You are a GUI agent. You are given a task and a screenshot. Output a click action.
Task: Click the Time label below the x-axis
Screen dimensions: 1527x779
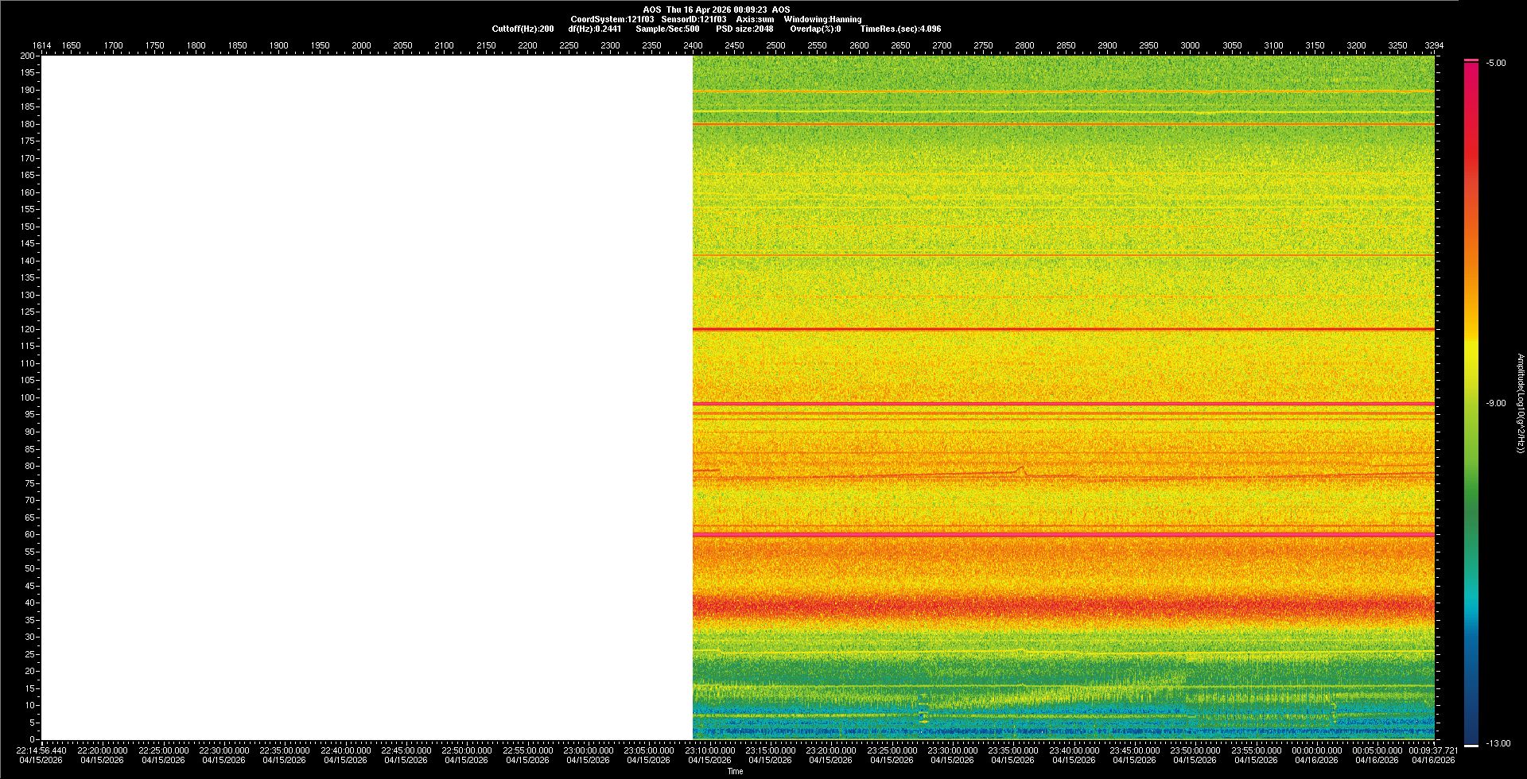[735, 771]
